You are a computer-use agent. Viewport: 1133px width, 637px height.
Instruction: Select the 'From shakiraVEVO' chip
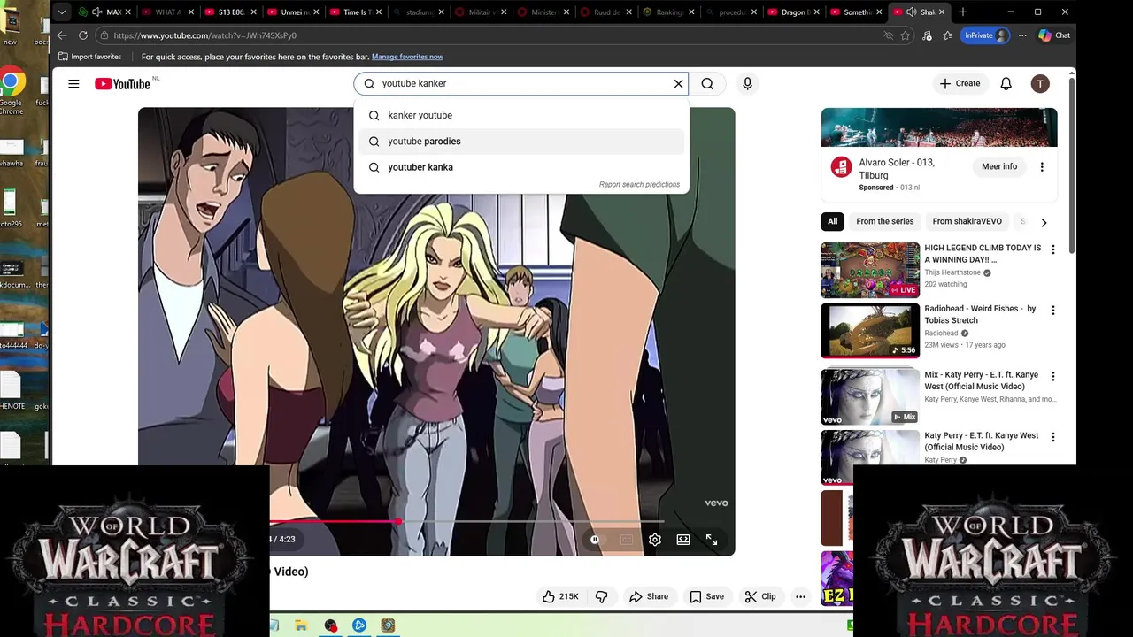click(x=967, y=222)
